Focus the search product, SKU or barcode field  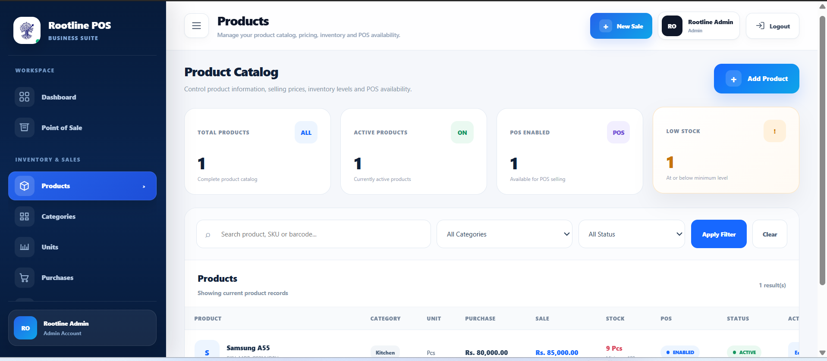[314, 234]
